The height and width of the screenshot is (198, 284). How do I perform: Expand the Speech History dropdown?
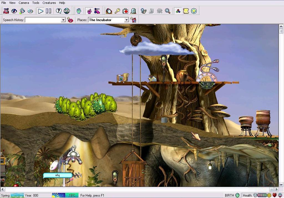(63, 20)
